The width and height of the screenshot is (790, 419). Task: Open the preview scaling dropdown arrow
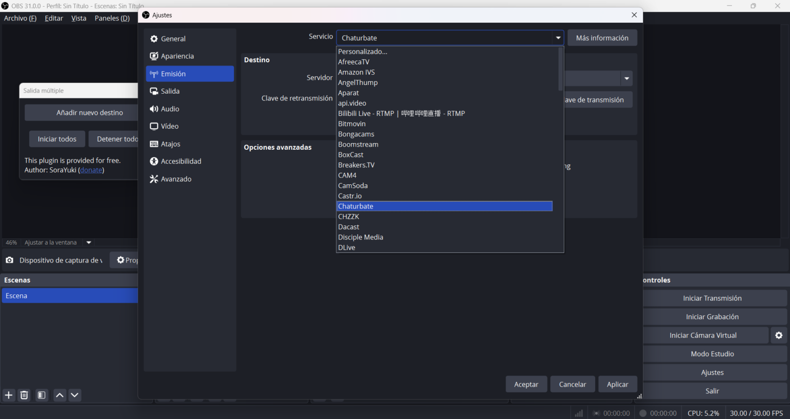pos(89,242)
